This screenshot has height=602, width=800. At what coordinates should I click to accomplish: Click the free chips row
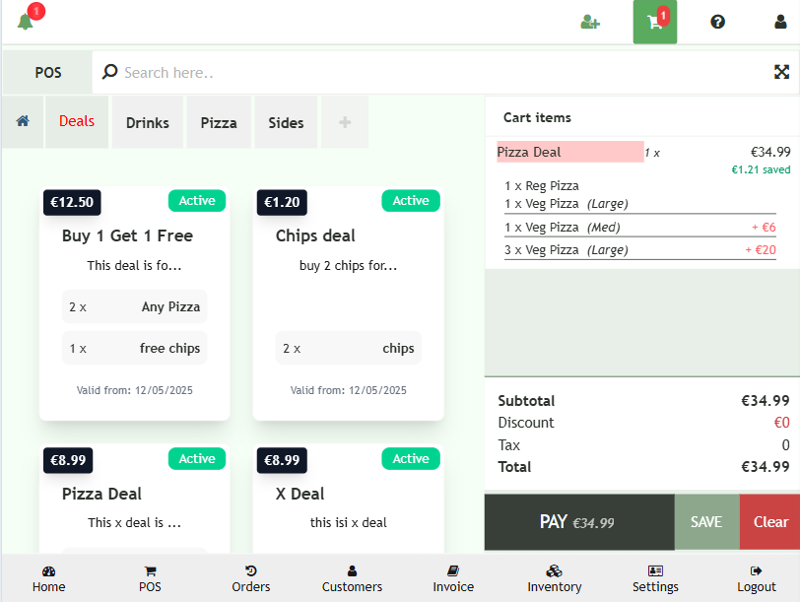point(135,348)
